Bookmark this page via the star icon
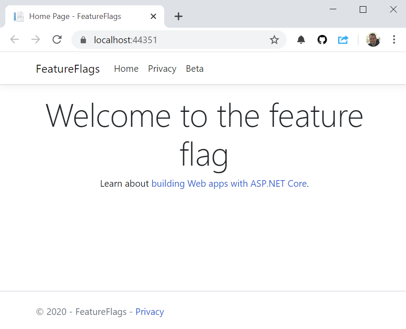The height and width of the screenshot is (329, 406). click(274, 39)
